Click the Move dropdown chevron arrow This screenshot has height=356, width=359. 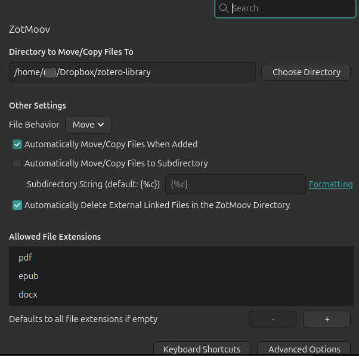coord(101,125)
